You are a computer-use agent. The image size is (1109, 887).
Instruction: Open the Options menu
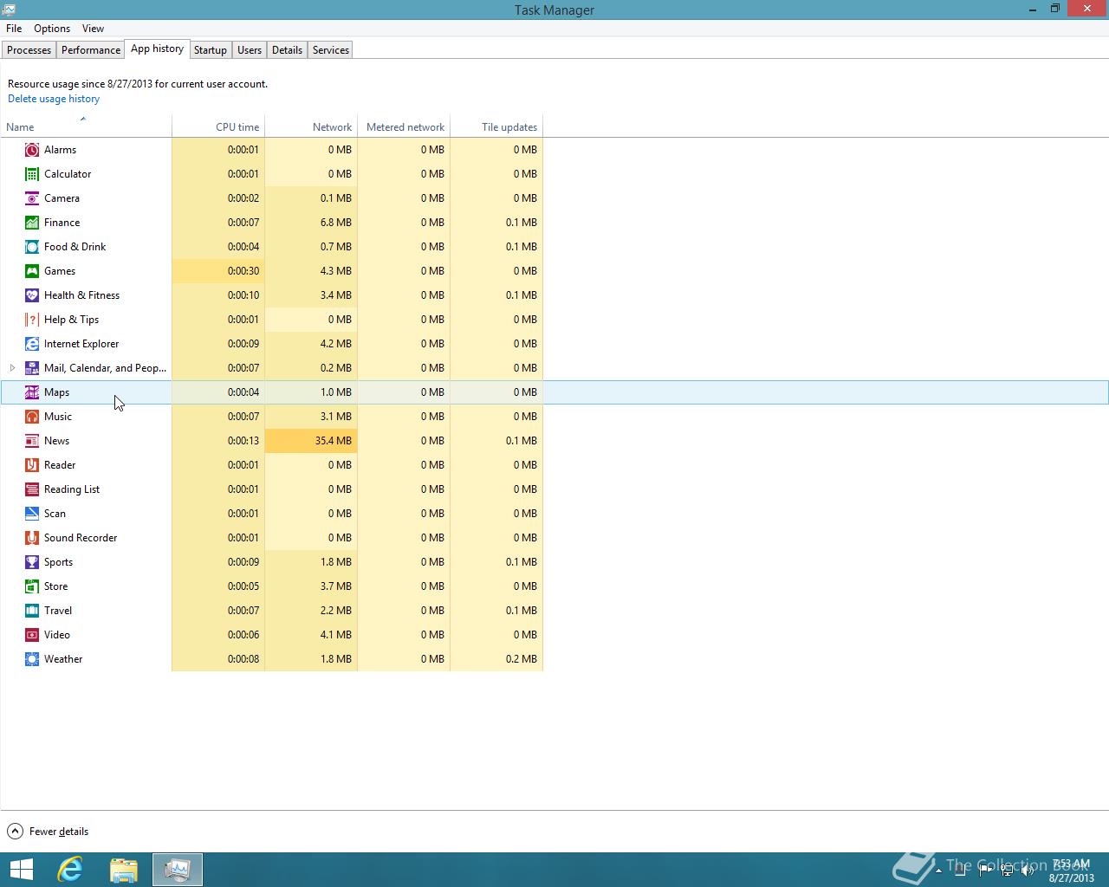click(52, 29)
